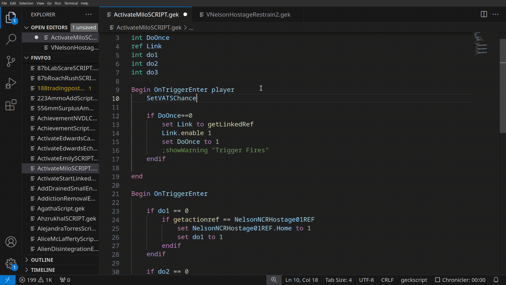The width and height of the screenshot is (506, 285).
Task: Click the errors and warnings count
Action: click(36, 280)
